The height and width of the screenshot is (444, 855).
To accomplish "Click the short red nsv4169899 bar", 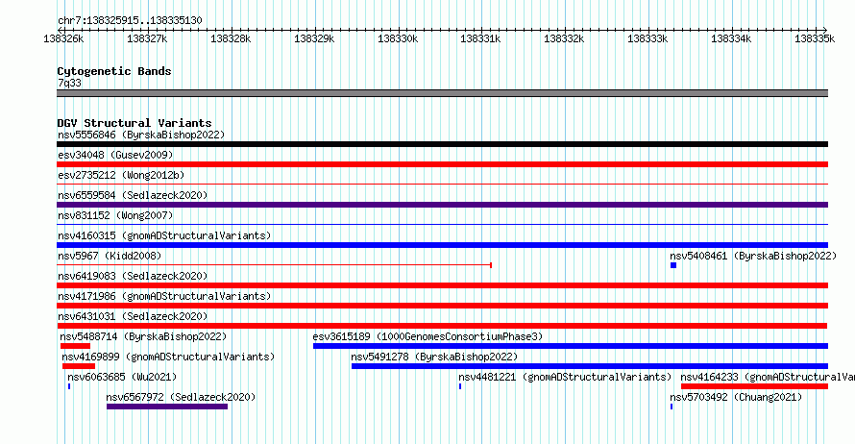I will click(x=79, y=366).
